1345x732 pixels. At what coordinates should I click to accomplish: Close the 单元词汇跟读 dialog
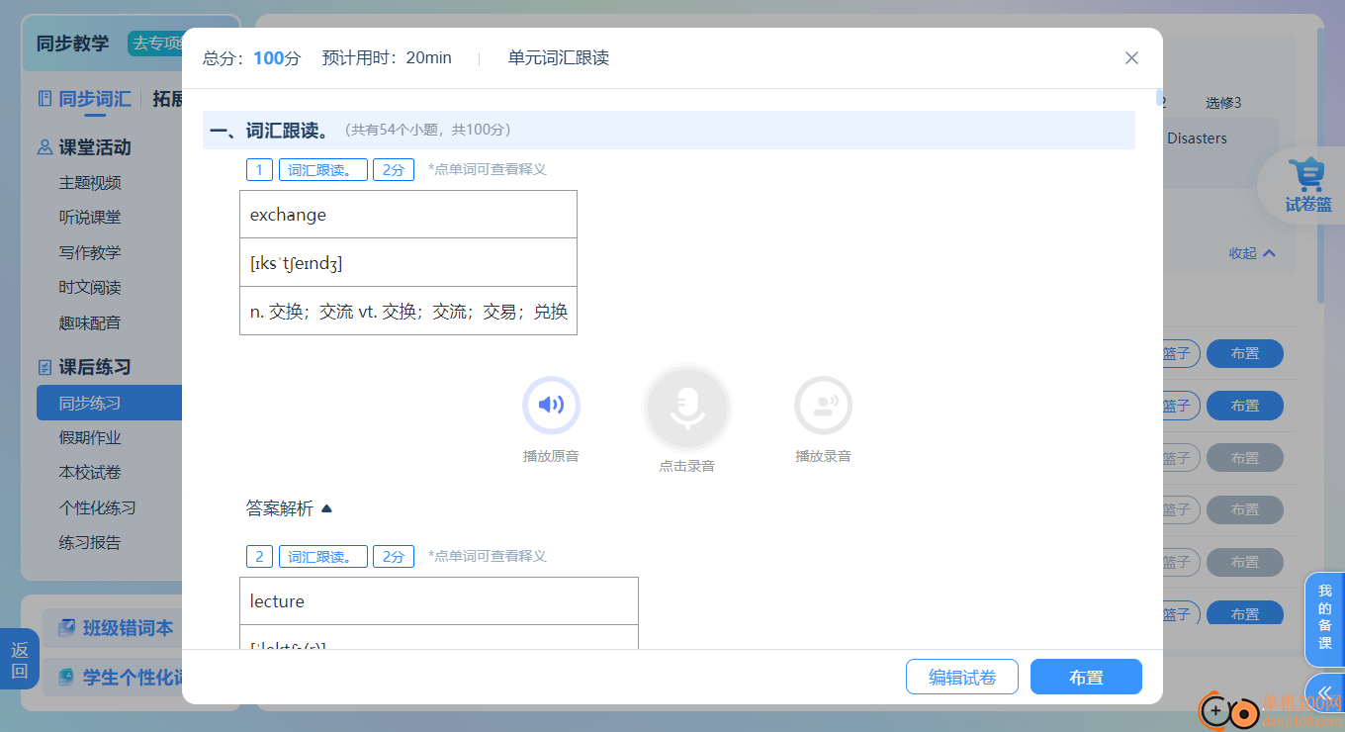1132,58
